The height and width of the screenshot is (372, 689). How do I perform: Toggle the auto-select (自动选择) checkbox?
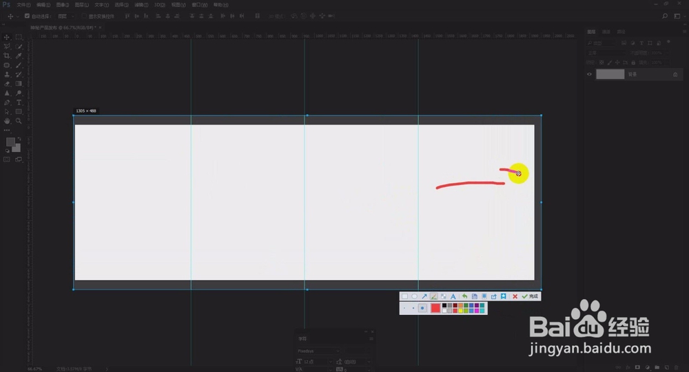click(x=27, y=16)
